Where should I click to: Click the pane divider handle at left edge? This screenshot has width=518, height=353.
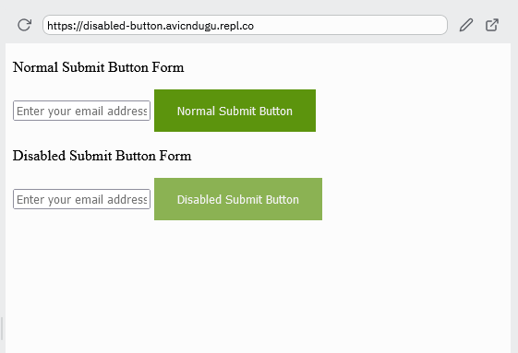pos(2,329)
